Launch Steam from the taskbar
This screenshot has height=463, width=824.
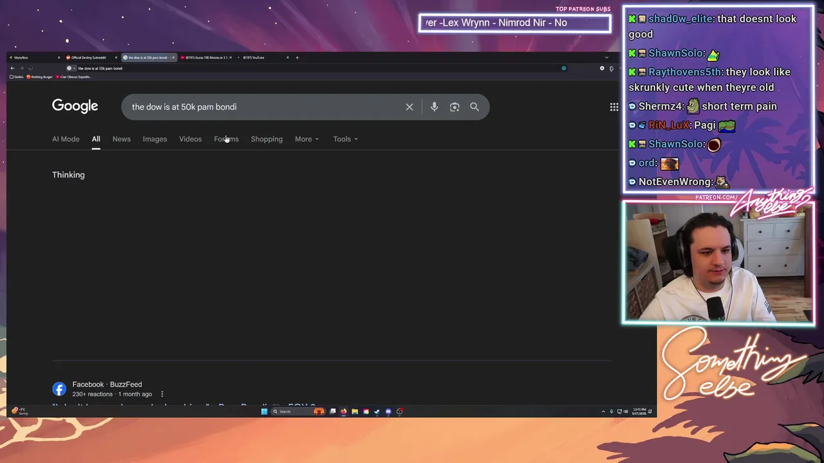(377, 412)
